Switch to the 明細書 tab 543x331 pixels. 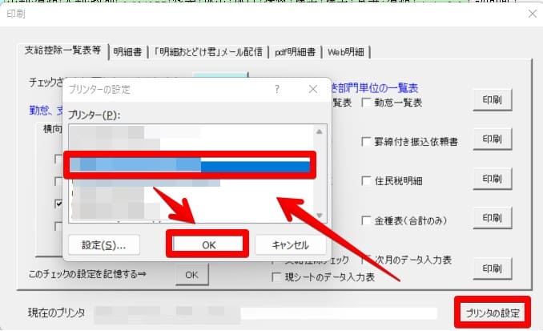[127, 52]
